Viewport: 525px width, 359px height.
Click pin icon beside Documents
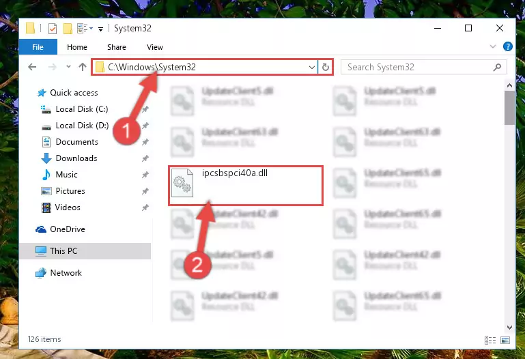pos(145,142)
